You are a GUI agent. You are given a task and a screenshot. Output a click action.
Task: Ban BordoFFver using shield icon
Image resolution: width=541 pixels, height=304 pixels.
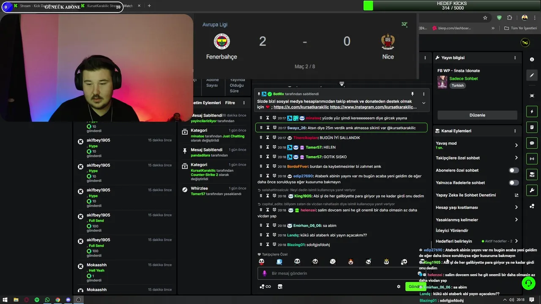point(274,166)
